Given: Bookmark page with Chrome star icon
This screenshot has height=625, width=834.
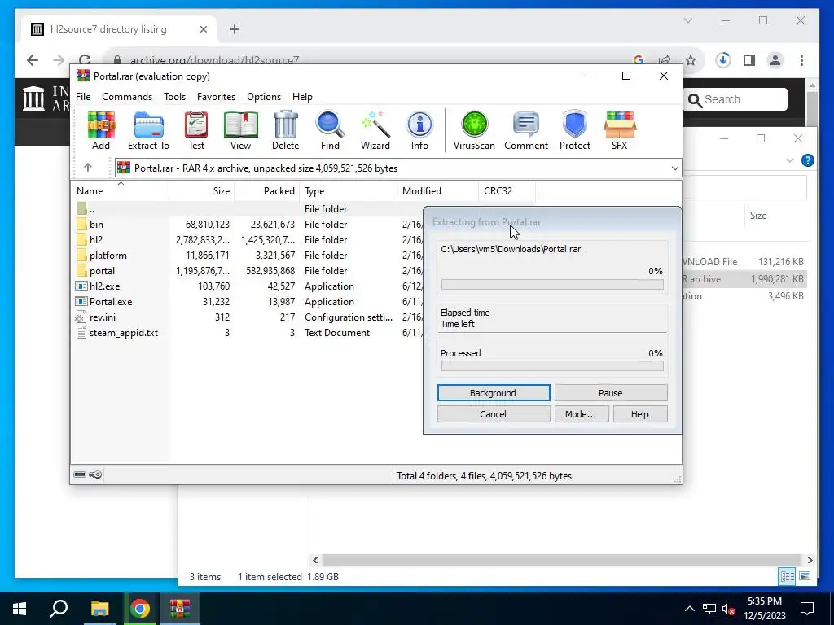Looking at the screenshot, I should point(691,60).
